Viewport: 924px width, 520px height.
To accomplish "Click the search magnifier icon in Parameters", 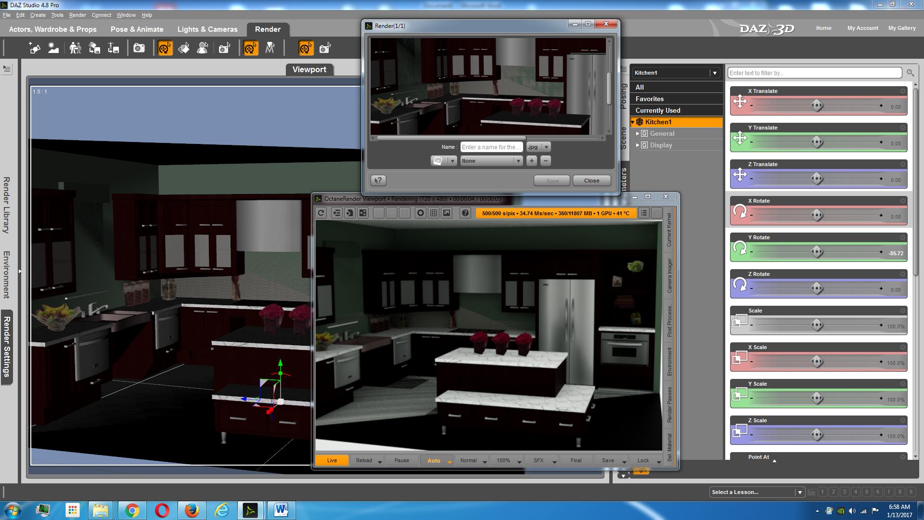I will click(910, 73).
